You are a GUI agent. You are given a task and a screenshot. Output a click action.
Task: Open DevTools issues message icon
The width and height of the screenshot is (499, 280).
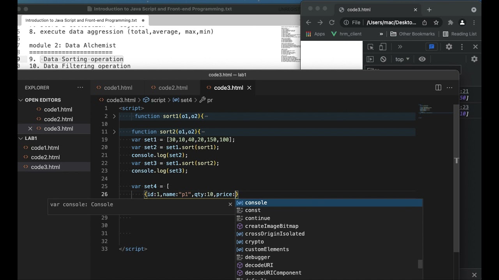pyautogui.click(x=432, y=47)
